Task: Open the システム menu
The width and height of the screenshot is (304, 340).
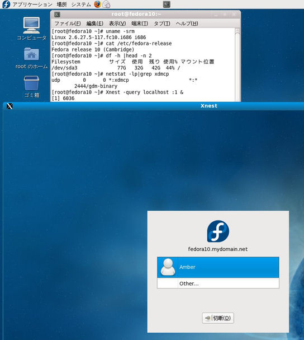Action: pos(81,4)
